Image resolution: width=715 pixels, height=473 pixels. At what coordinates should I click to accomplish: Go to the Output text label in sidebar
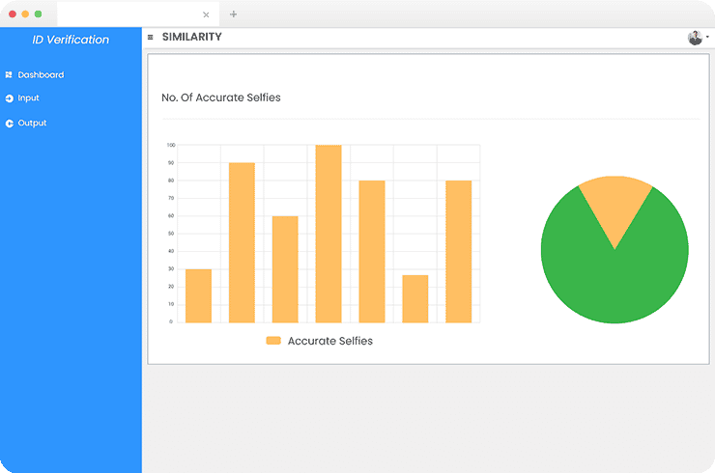(32, 124)
